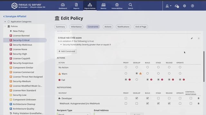Click the page vertical scrollbar

pyautogui.click(x=204, y=66)
